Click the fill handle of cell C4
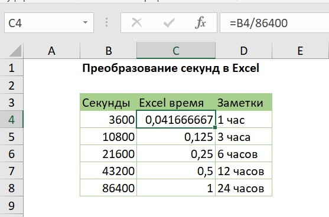The height and width of the screenshot is (217, 329). coord(215,127)
